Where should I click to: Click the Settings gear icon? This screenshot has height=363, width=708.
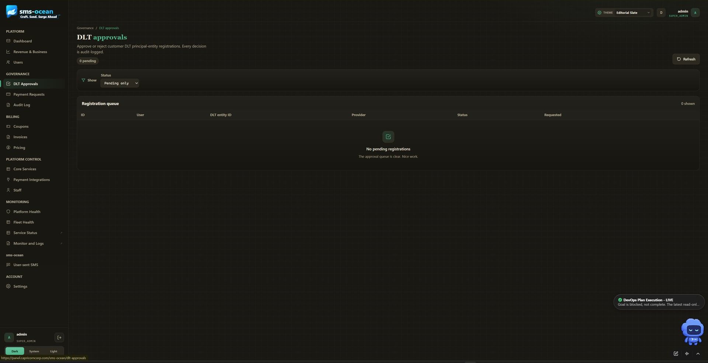(8, 286)
